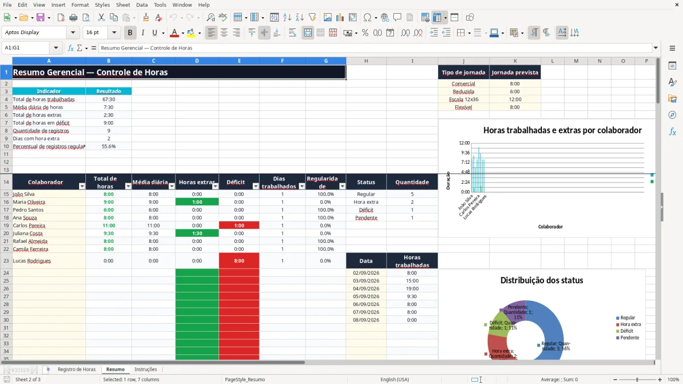Apply red font color button
Image resolution: width=683 pixels, height=384 pixels.
click(x=174, y=33)
